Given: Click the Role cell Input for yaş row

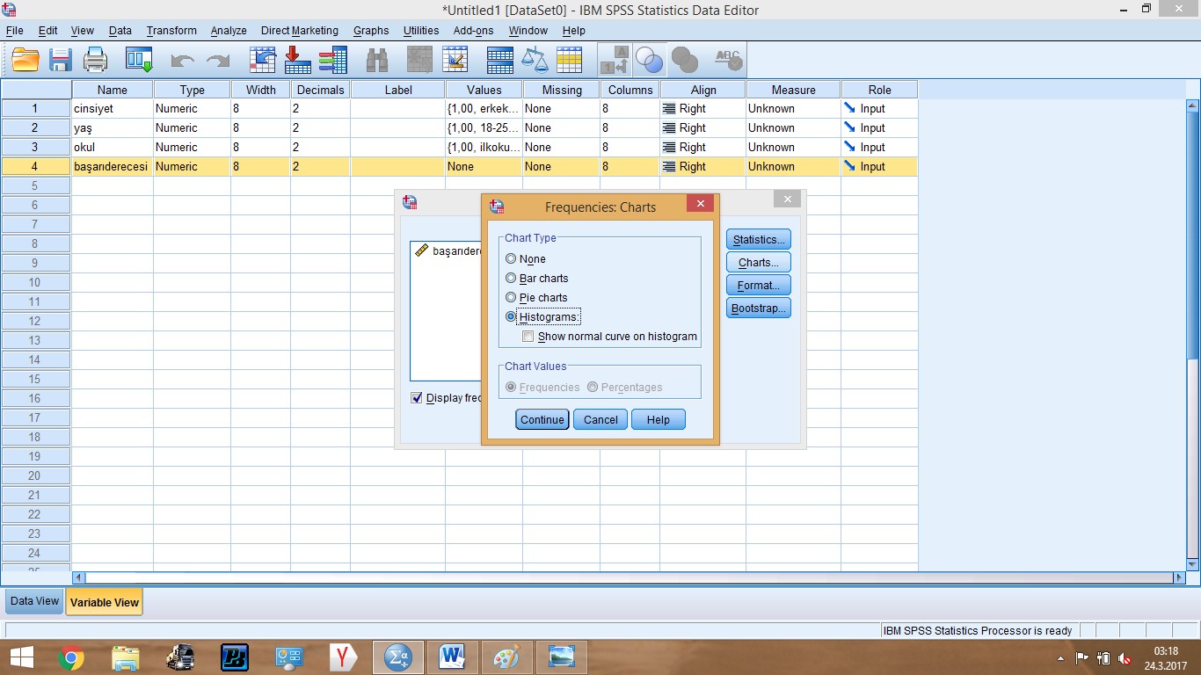Looking at the screenshot, I should tap(879, 128).
